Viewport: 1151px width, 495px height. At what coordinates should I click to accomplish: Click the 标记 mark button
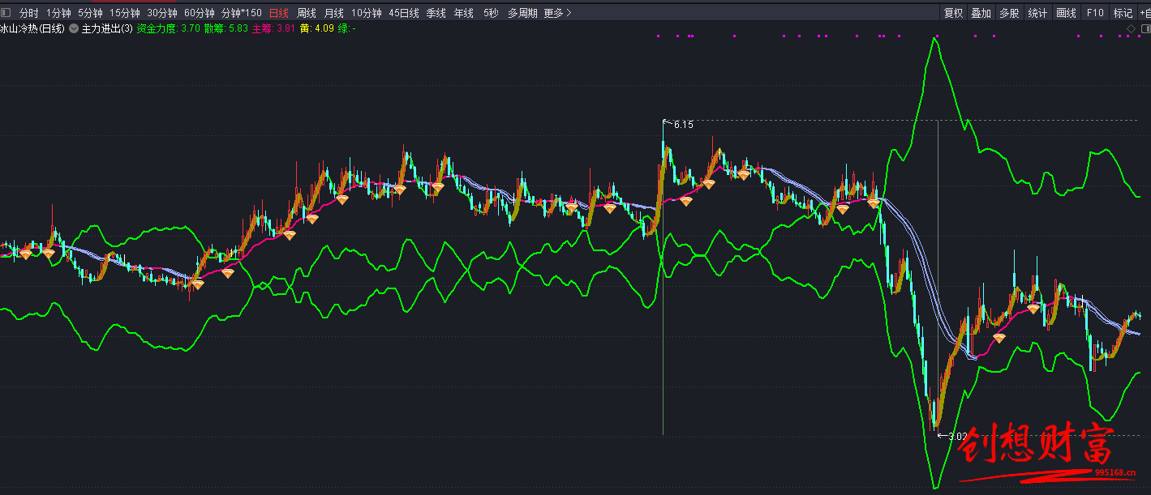[x=1123, y=13]
